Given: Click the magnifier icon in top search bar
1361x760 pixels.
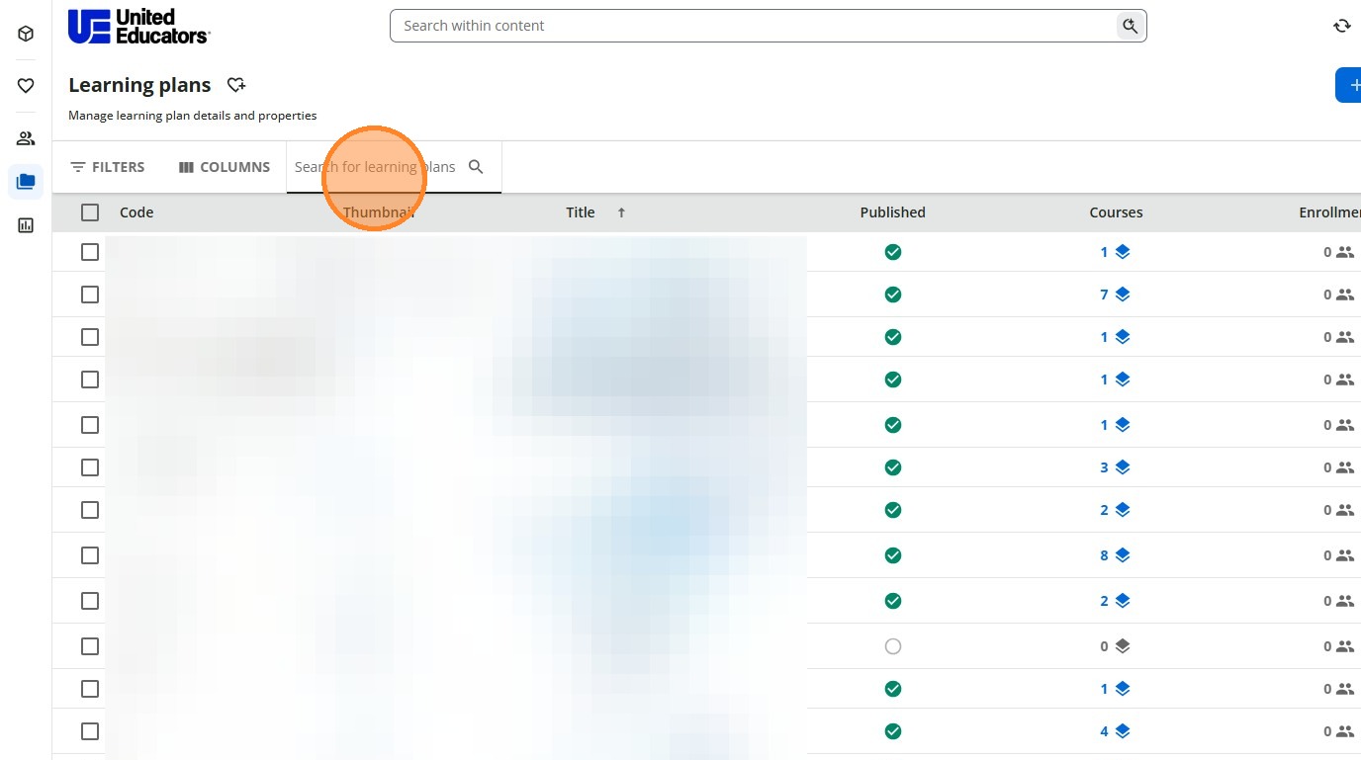Looking at the screenshot, I should (1130, 26).
